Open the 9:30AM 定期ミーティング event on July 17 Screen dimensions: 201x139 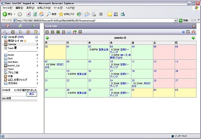(119, 75)
